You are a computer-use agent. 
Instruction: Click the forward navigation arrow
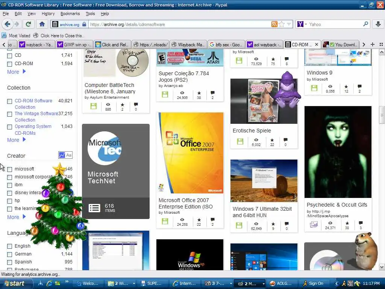(x=17, y=24)
